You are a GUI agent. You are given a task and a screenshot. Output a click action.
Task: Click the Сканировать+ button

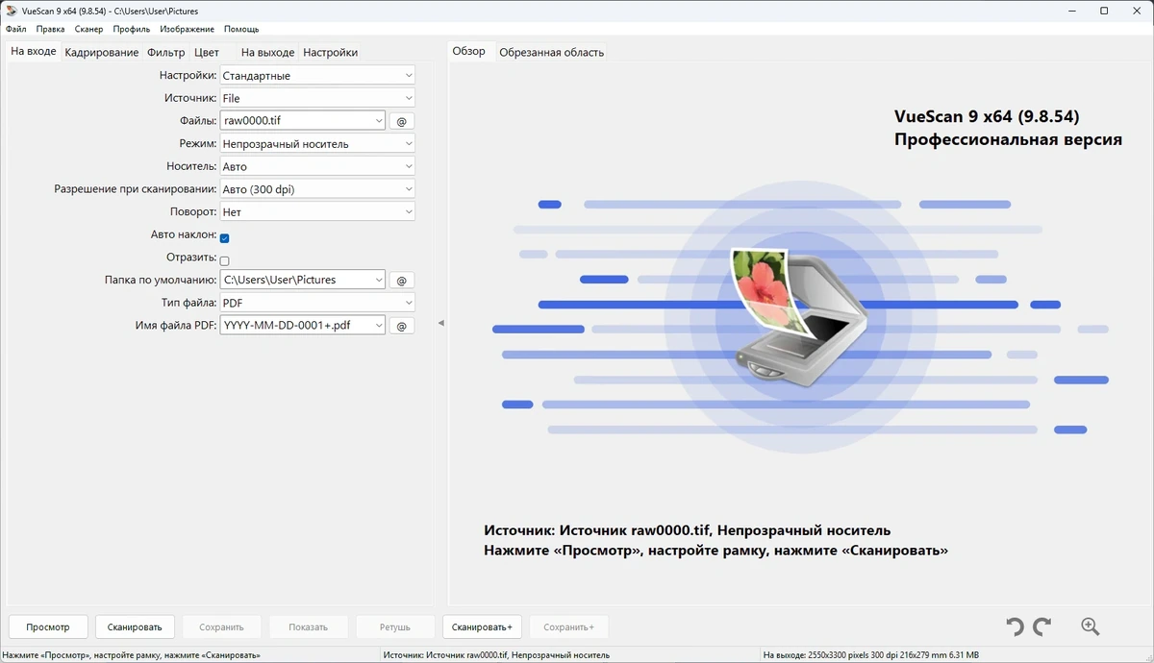pos(482,627)
